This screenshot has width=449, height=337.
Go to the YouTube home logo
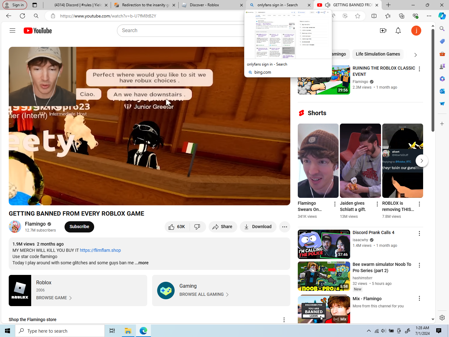click(38, 31)
